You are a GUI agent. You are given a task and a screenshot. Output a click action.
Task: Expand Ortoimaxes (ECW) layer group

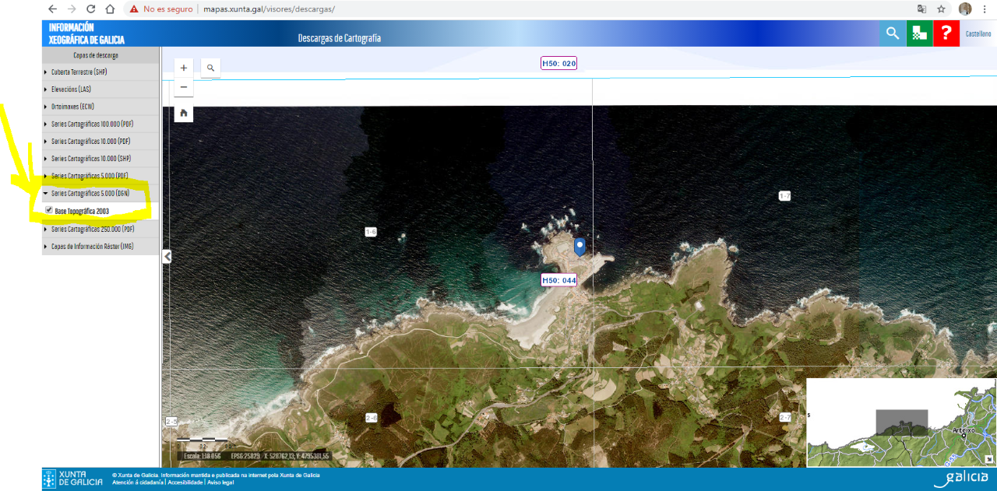[72, 107]
